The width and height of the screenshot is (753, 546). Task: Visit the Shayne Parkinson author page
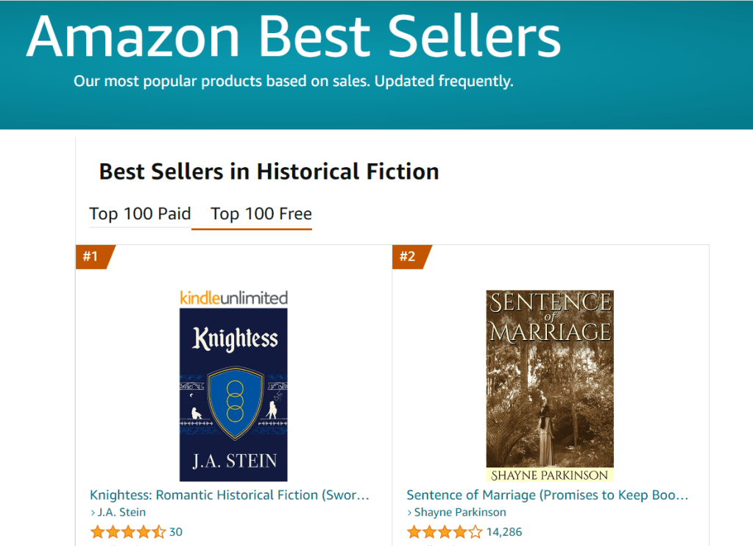[460, 512]
